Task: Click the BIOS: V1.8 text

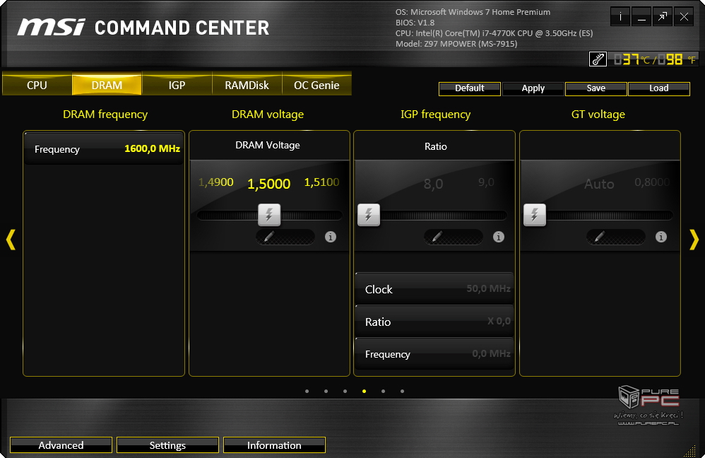Action: click(x=415, y=23)
